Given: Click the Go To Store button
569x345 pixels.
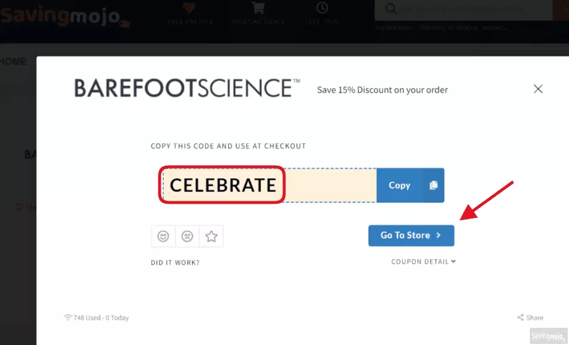Looking at the screenshot, I should point(411,235).
